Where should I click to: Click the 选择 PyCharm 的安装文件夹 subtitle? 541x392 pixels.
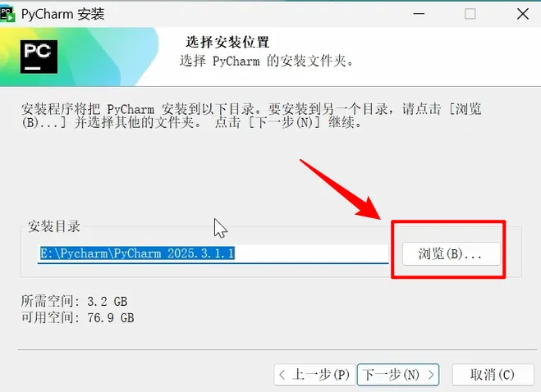point(267,62)
